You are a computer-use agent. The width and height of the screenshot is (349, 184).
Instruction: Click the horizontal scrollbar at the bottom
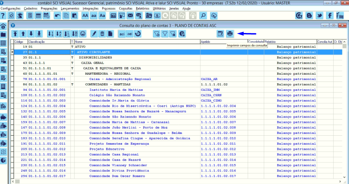coord(177,182)
